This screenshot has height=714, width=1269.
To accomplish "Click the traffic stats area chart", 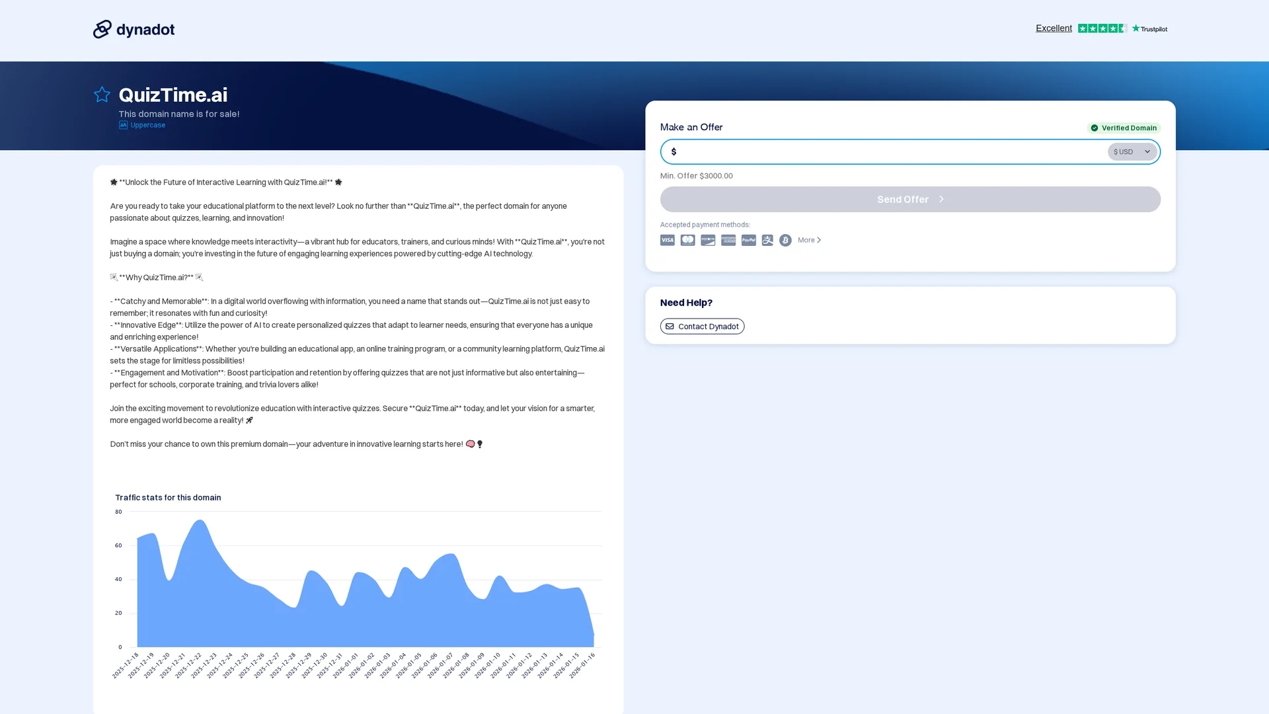I will pos(365,583).
